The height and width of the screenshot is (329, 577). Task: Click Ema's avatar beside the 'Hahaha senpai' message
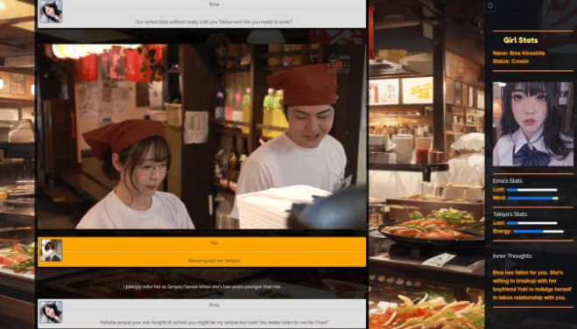pyautogui.click(x=51, y=312)
